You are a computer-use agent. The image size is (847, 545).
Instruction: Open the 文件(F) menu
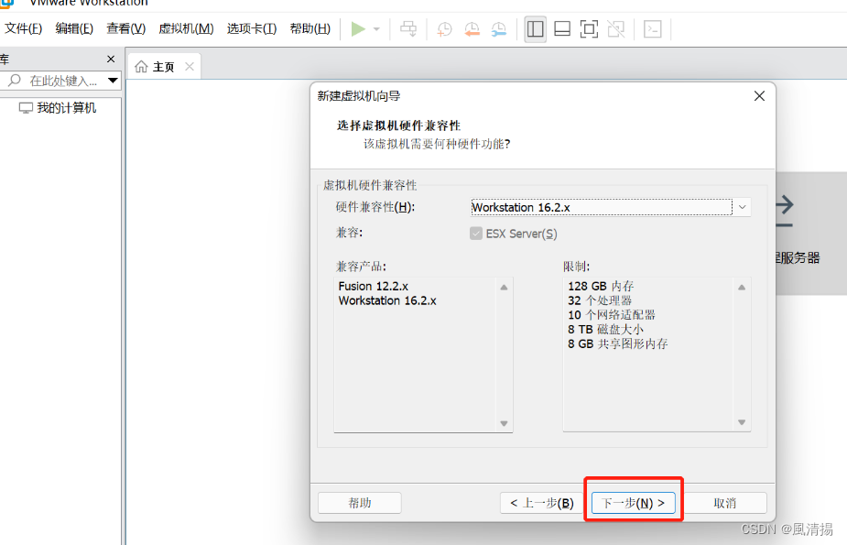(x=23, y=28)
